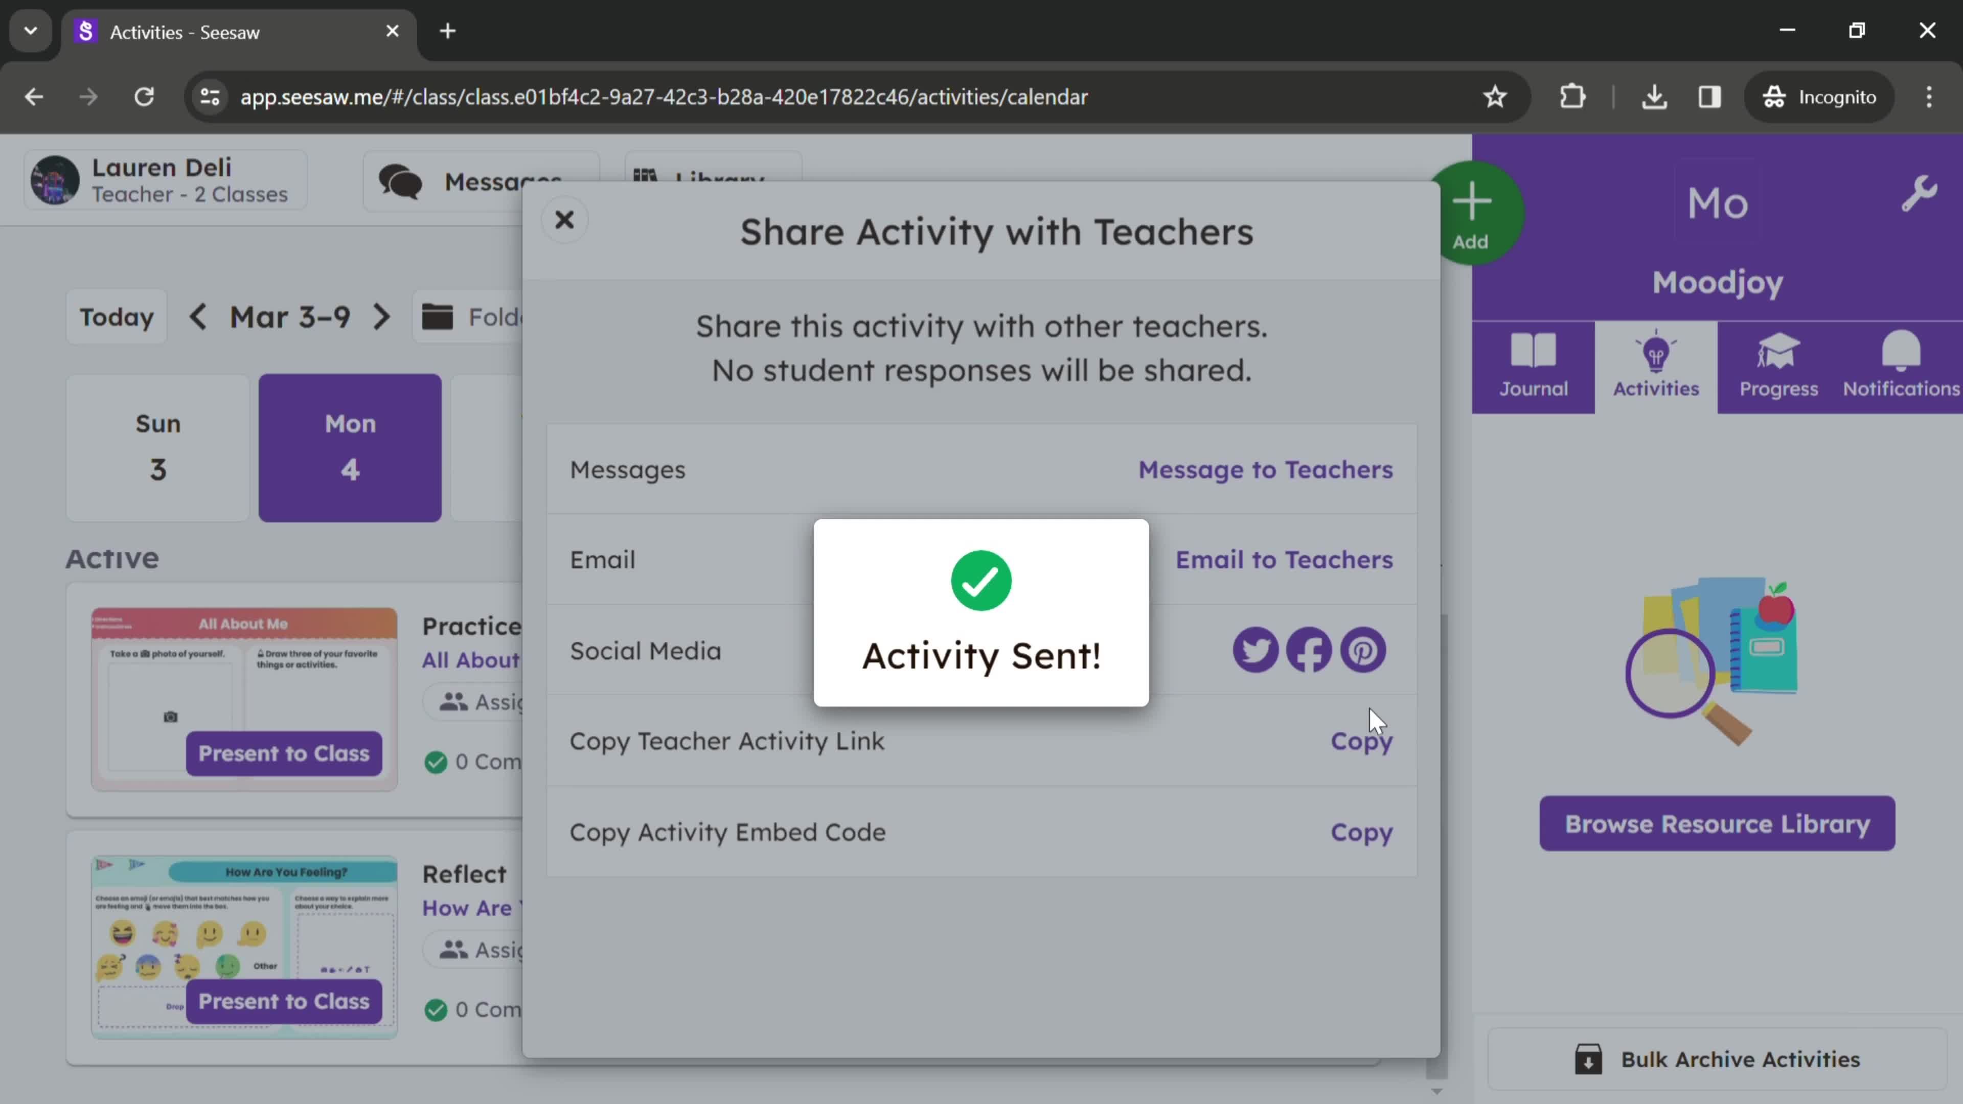Select the Activities icon in sidebar
The image size is (1963, 1104).
pos(1656,364)
